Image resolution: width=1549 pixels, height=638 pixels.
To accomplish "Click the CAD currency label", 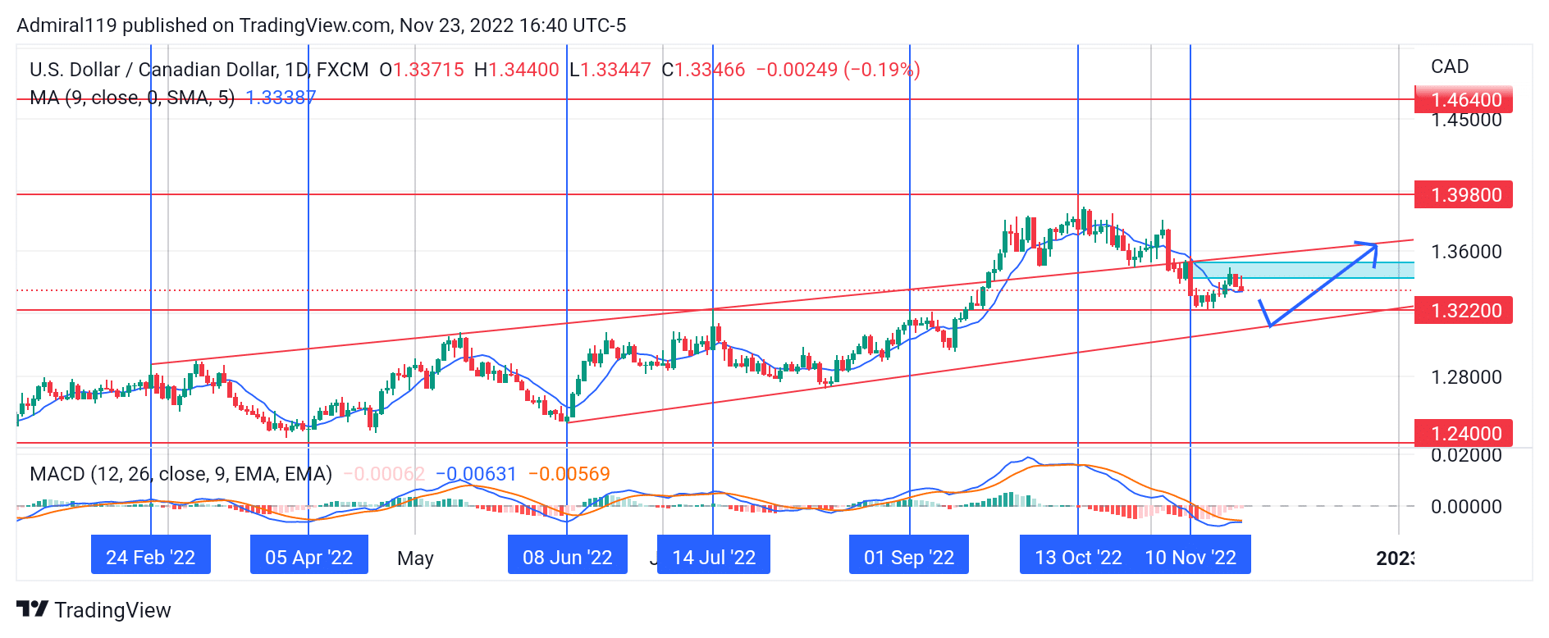I will pyautogui.click(x=1450, y=66).
